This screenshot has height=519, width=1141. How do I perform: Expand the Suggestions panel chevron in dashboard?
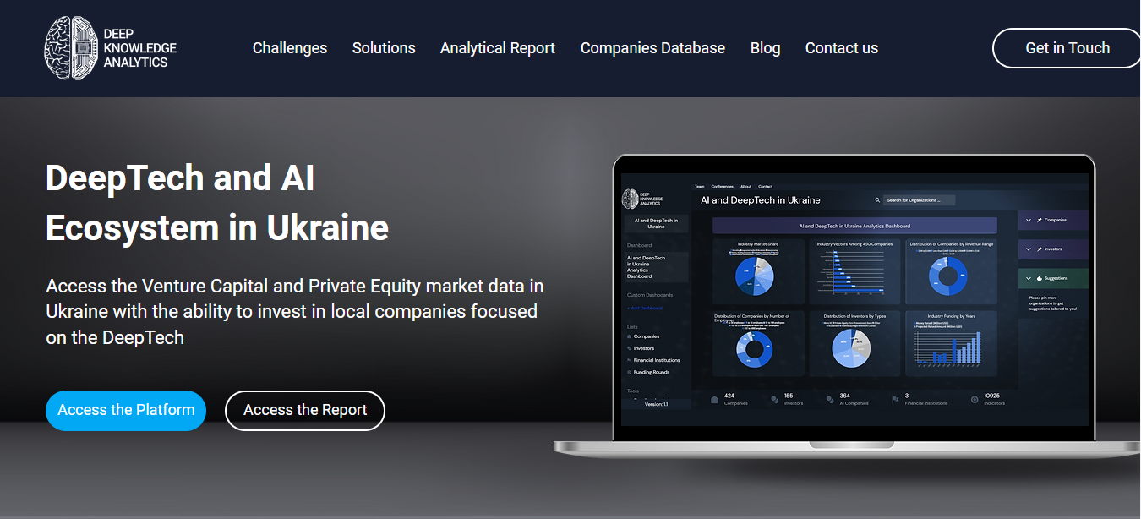[x=1029, y=278]
